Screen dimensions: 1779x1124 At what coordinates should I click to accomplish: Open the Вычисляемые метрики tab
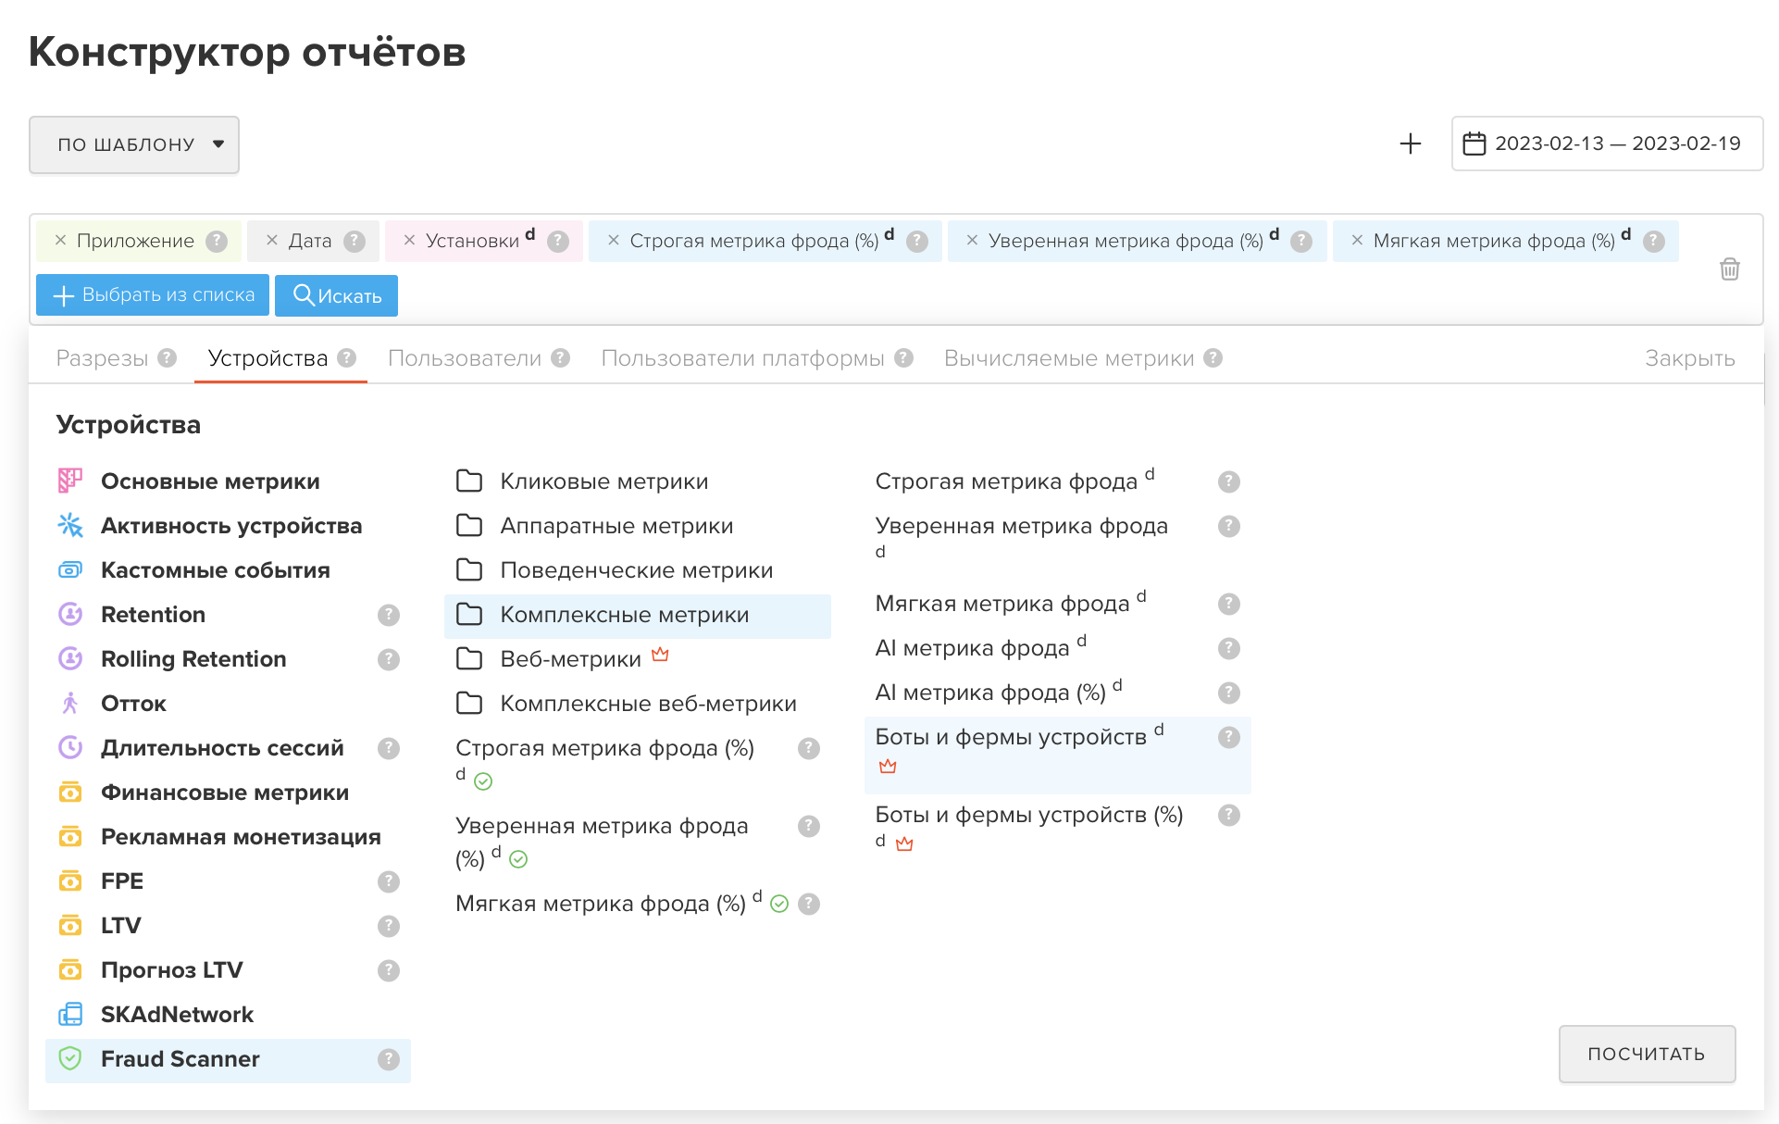[x=1069, y=358]
